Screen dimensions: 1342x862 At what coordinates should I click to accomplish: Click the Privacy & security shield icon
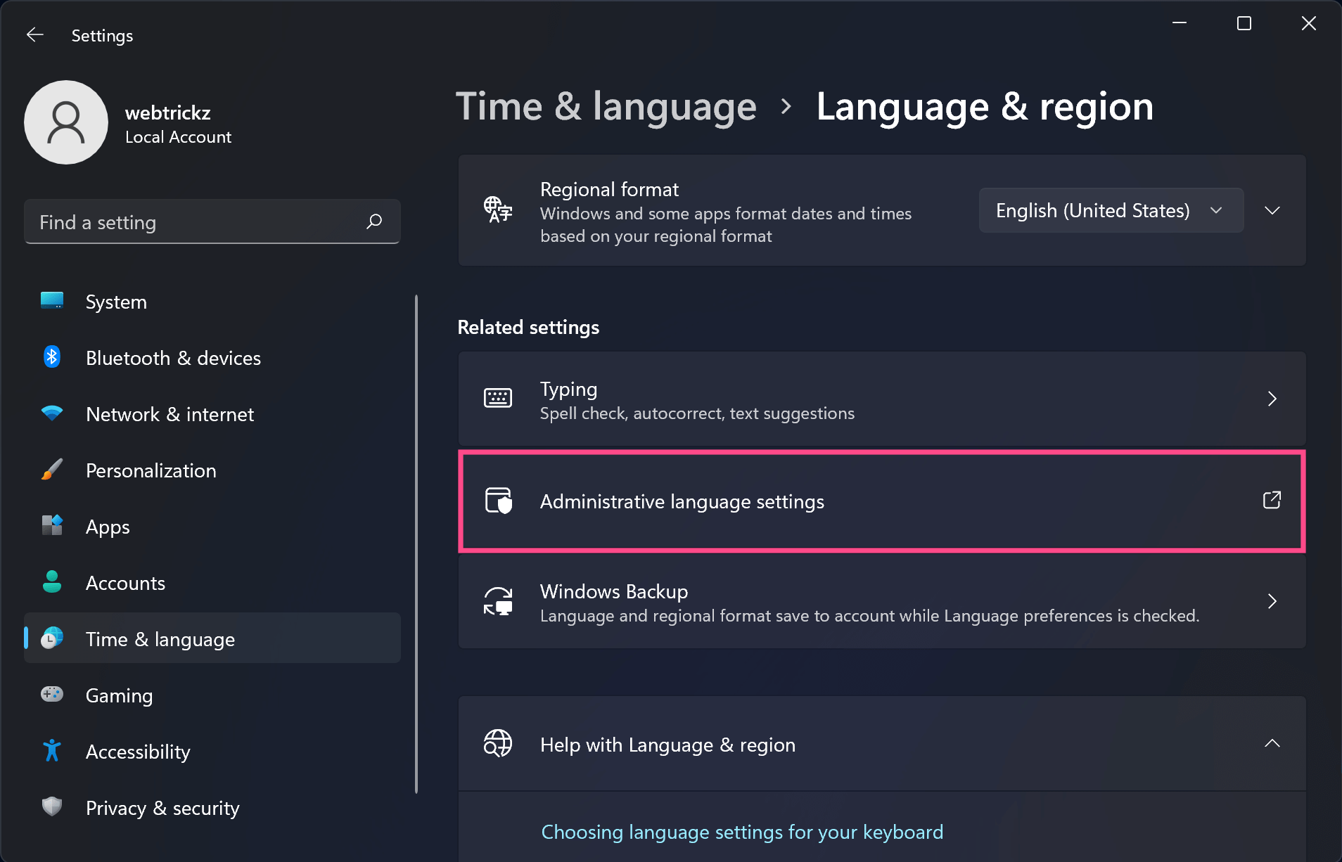click(x=51, y=807)
